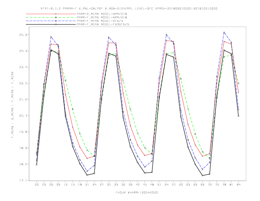This screenshot has height=201, width=260.
Task: Click x-axis forecast hour label 72
Action: point(210,185)
